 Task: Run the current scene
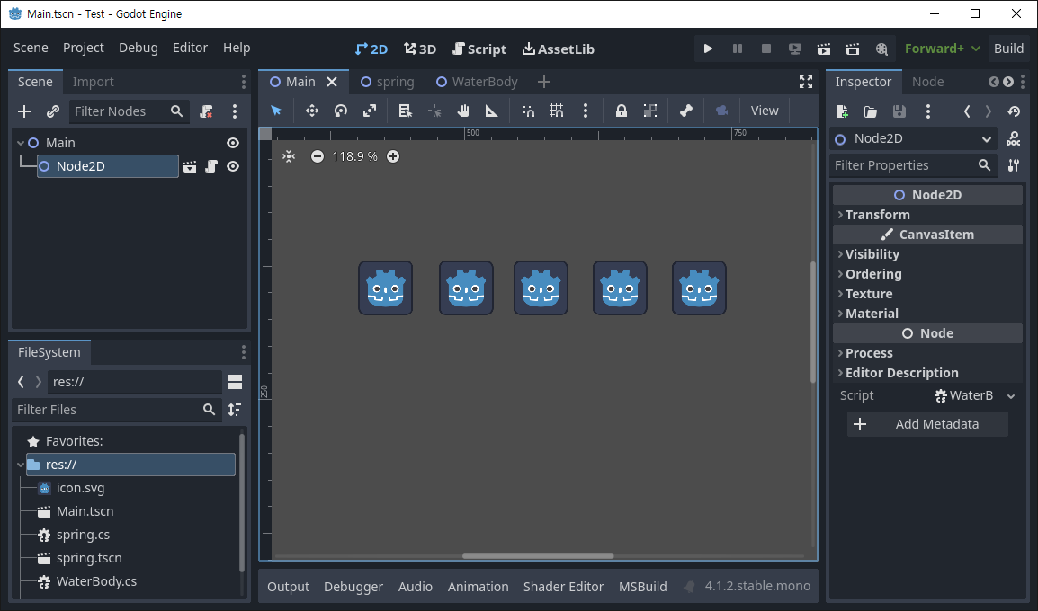click(824, 49)
